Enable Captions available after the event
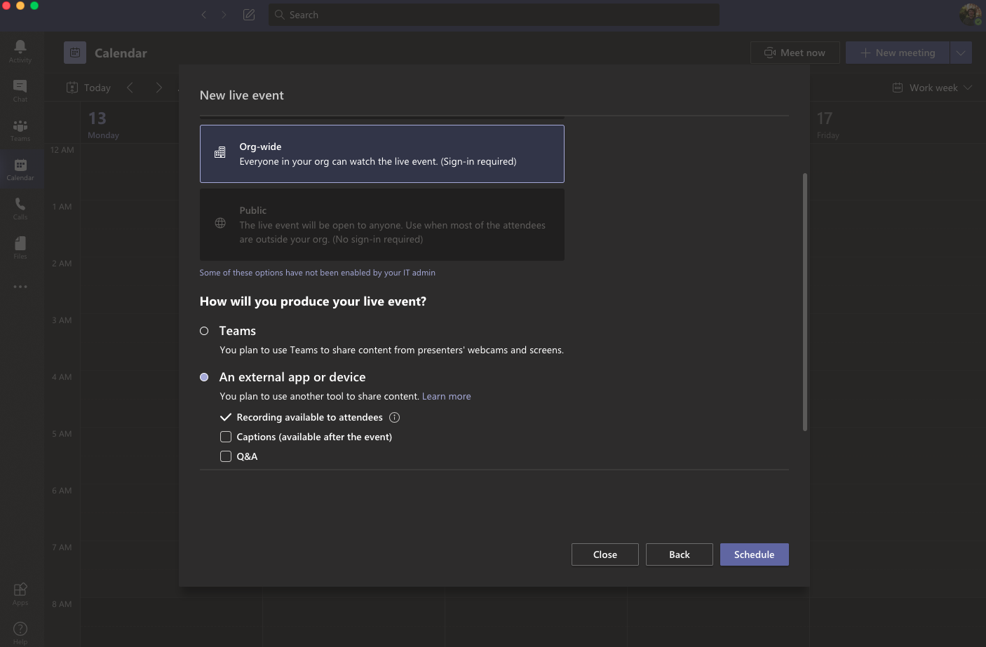Viewport: 986px width, 647px height. (226, 436)
